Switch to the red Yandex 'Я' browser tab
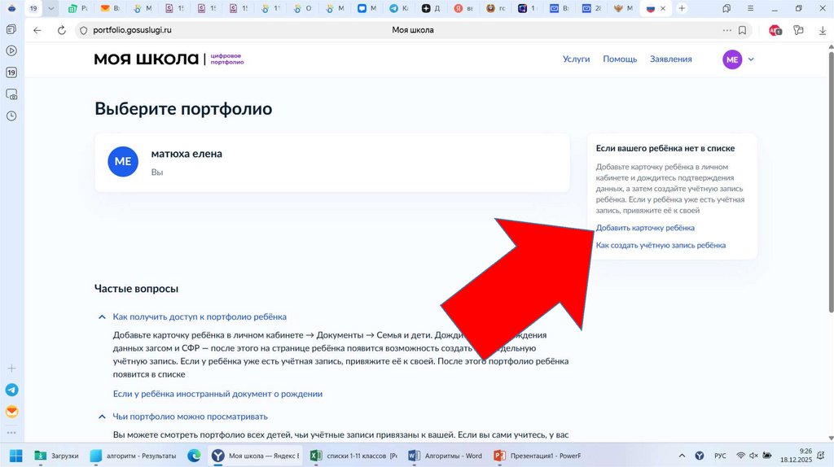Image resolution: width=834 pixels, height=467 pixels. click(463, 8)
